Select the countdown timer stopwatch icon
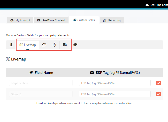The width and height of the screenshot is (168, 122). [x=55, y=45]
